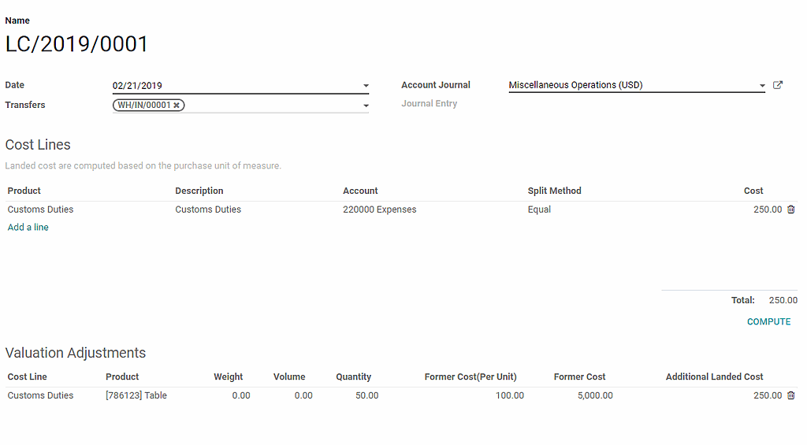This screenshot has height=445, width=807.
Task: Click the Add a line link
Action: 28,227
